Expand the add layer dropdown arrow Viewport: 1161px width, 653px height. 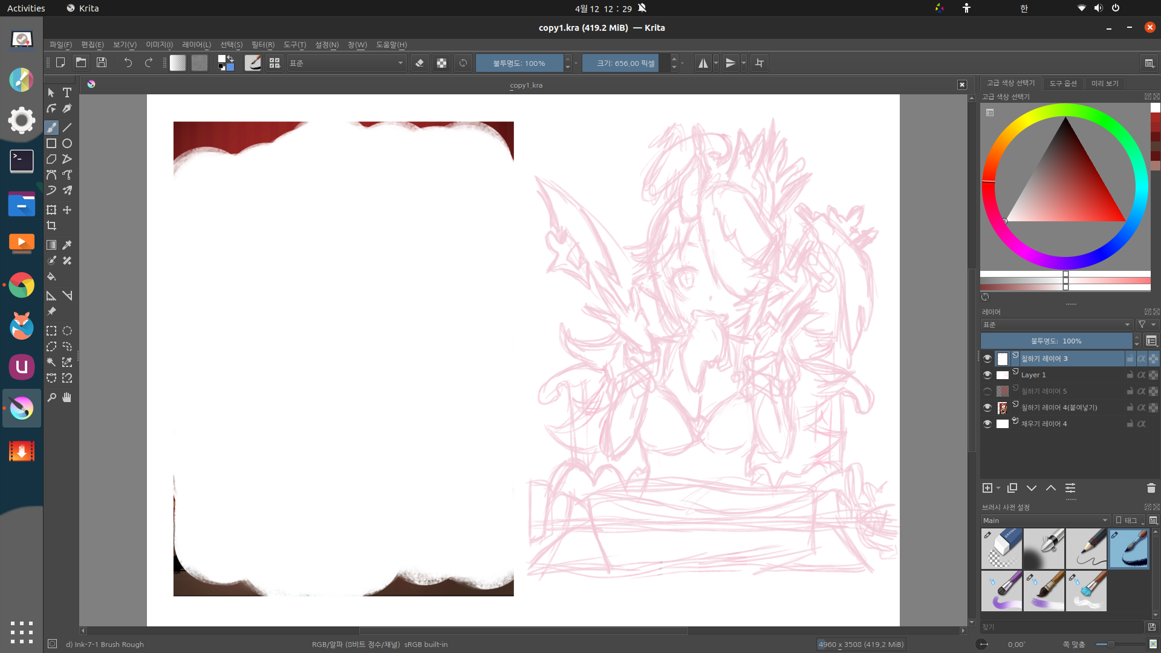tap(998, 488)
